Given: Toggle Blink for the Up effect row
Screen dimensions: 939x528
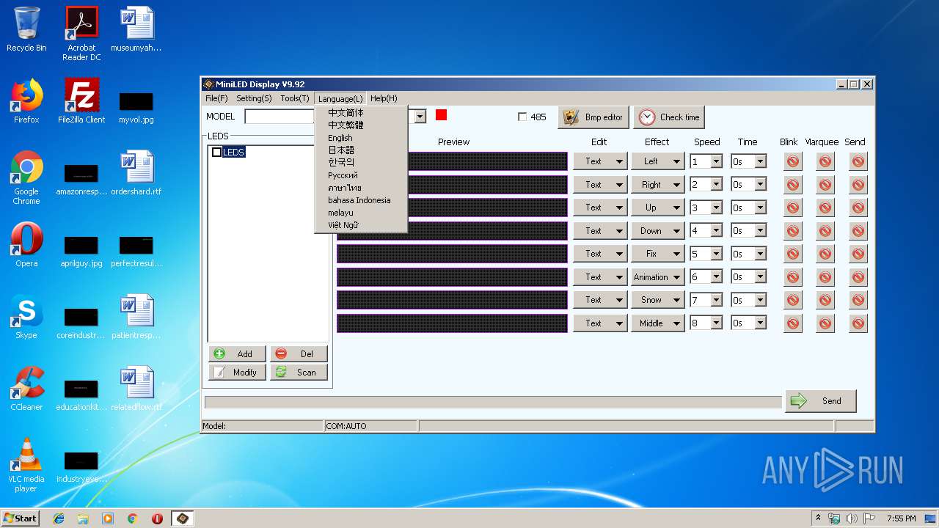Looking at the screenshot, I should [792, 208].
